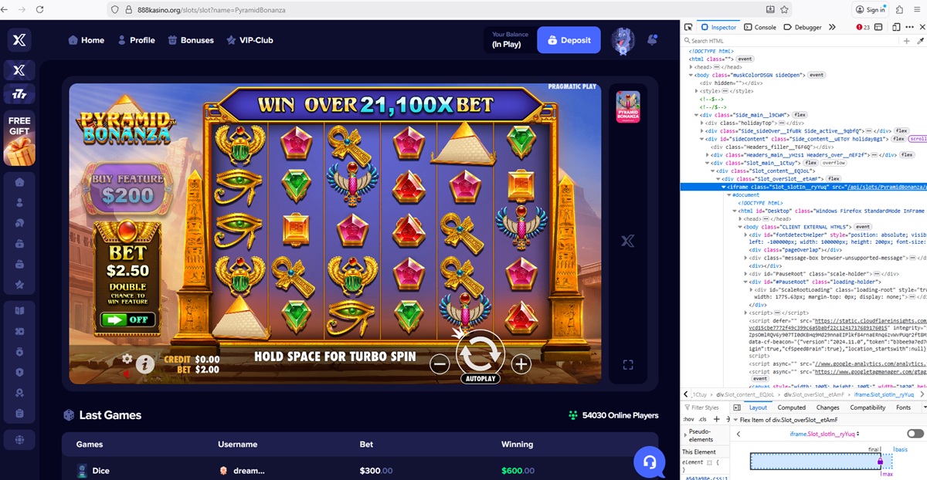Image resolution: width=927 pixels, height=480 pixels.
Task: Click the Deposit button
Action: click(x=569, y=40)
